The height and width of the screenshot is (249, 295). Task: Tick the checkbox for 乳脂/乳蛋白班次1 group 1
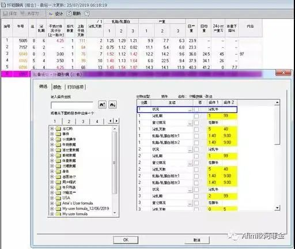(196, 136)
